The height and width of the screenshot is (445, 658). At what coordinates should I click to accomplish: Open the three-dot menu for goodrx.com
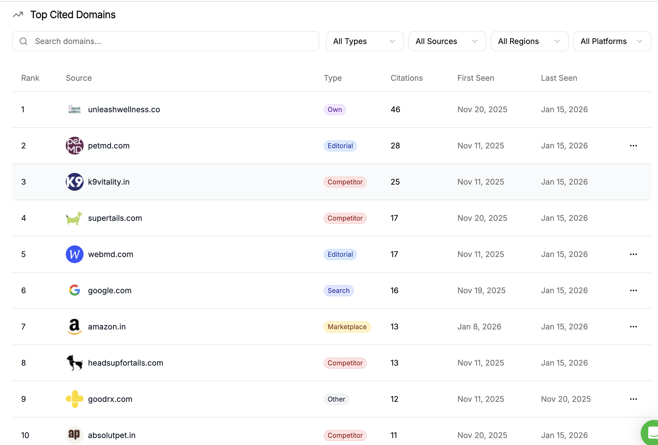click(x=633, y=399)
